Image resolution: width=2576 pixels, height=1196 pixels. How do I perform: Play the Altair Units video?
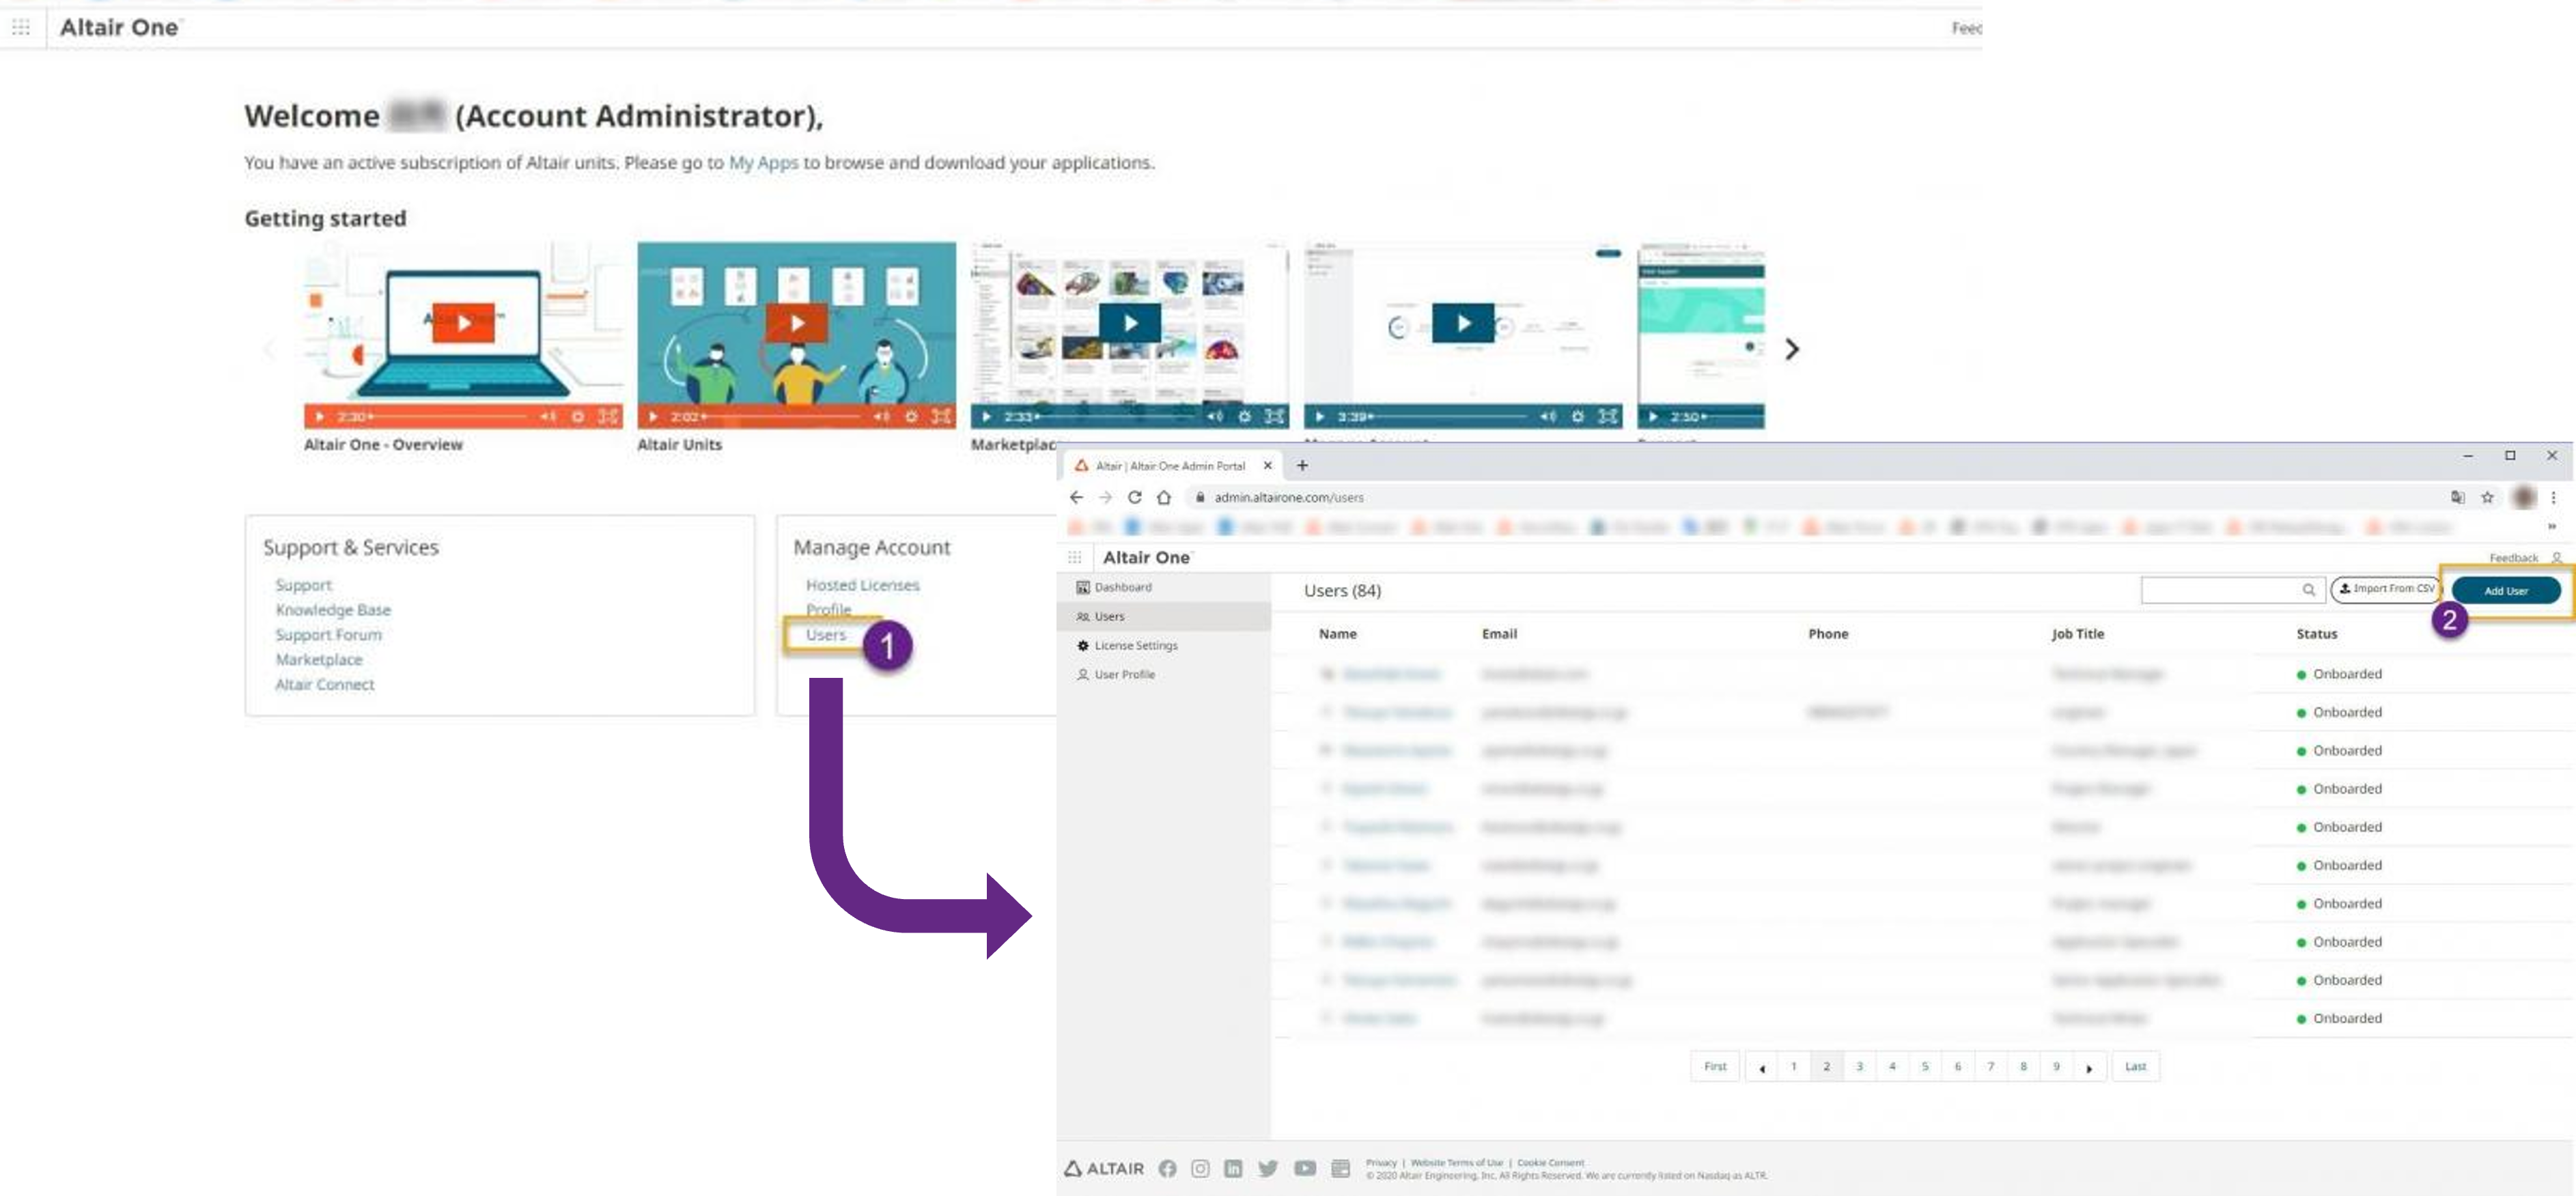(x=796, y=323)
